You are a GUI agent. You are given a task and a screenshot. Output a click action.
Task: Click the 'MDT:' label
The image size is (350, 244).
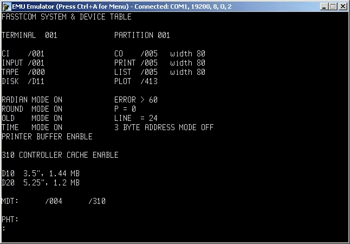(10, 201)
